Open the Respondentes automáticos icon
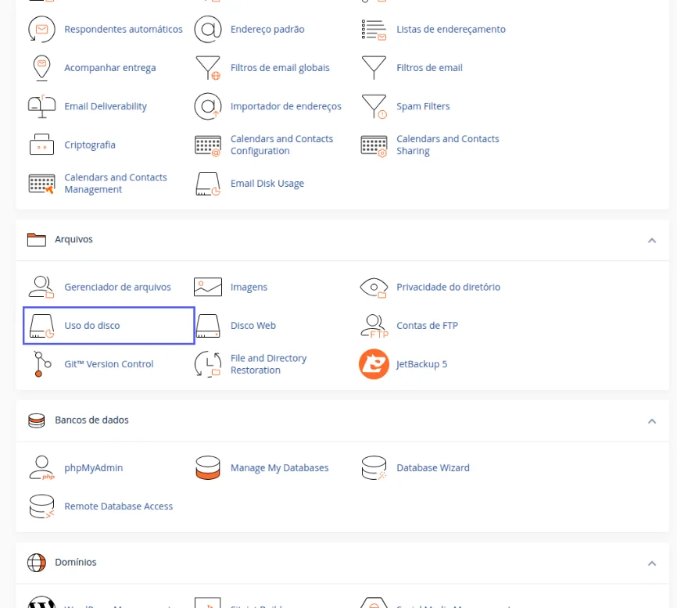This screenshot has height=608, width=677. [x=41, y=30]
